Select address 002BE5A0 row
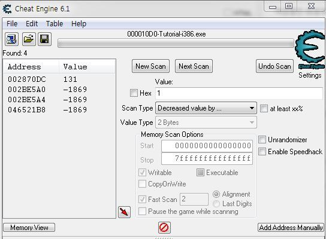The height and width of the screenshot is (239, 326). point(59,90)
